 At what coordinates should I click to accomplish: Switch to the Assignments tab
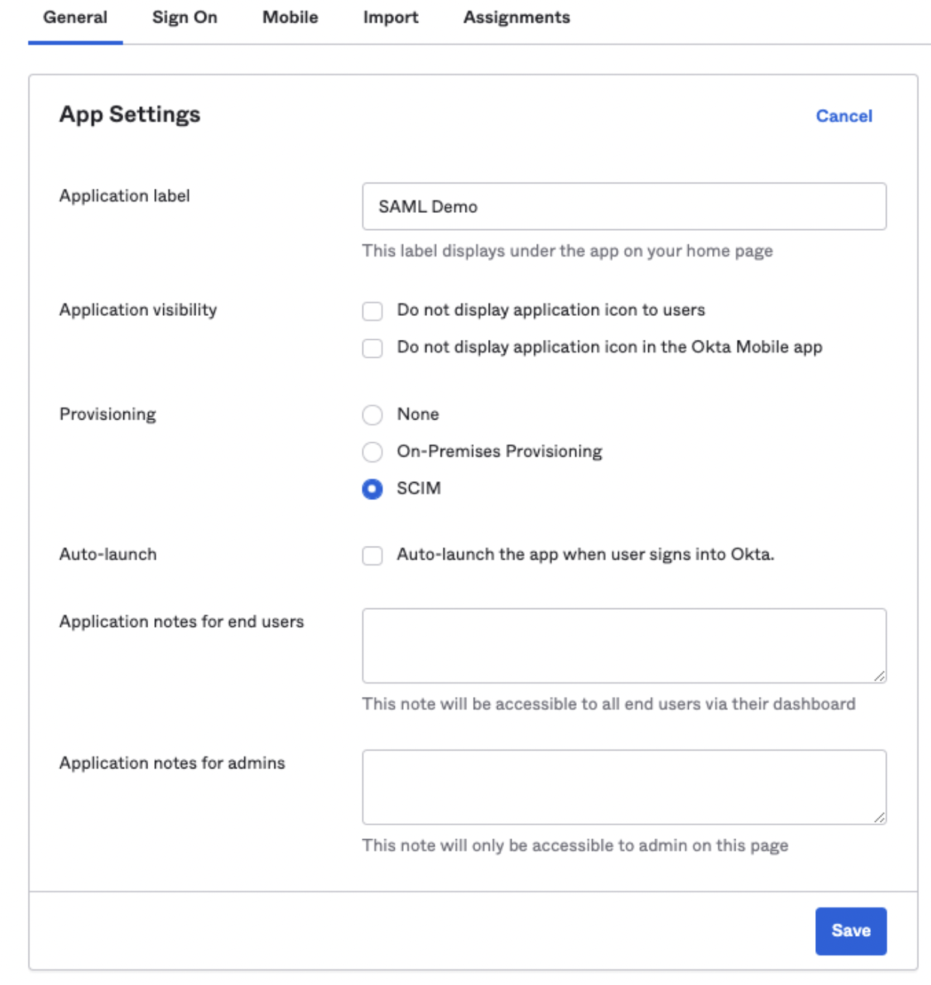tap(517, 17)
